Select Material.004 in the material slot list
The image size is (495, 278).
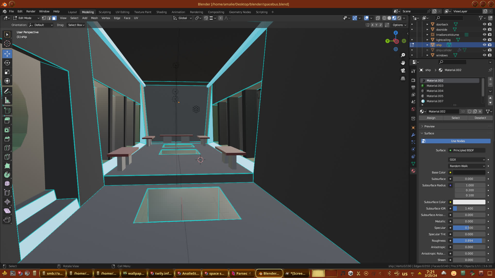click(435, 91)
